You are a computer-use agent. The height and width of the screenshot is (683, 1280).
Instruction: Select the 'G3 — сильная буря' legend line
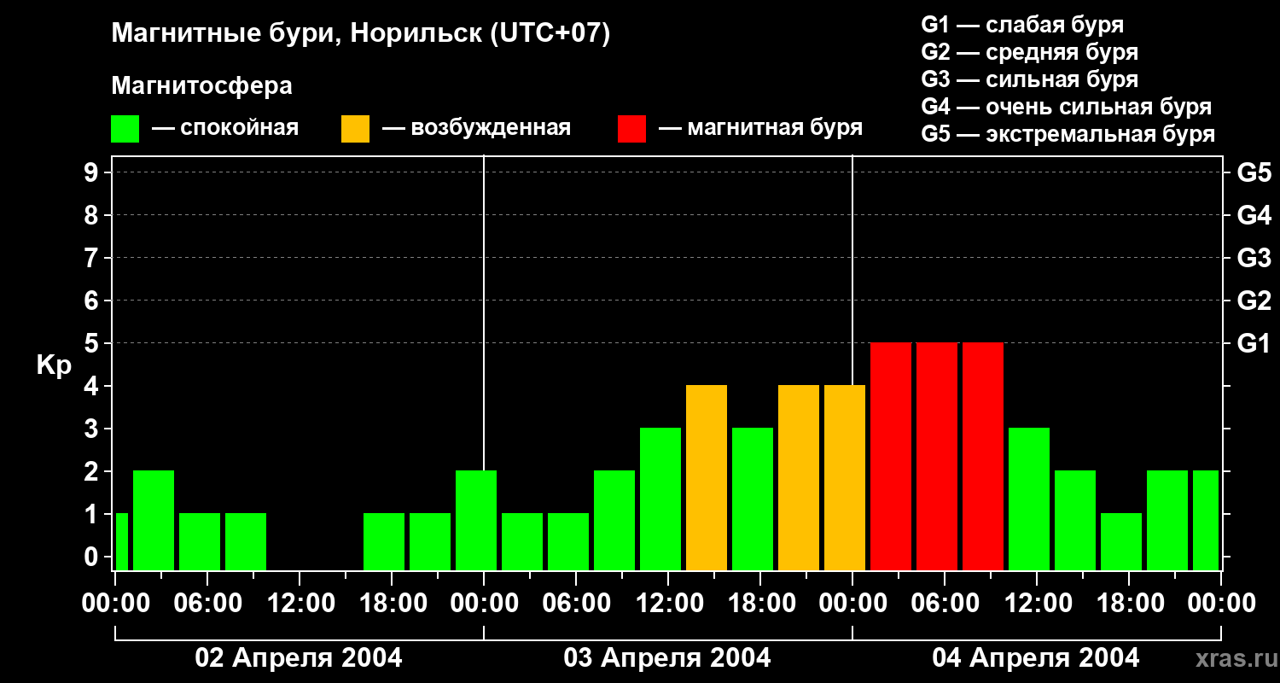[x=1029, y=79]
